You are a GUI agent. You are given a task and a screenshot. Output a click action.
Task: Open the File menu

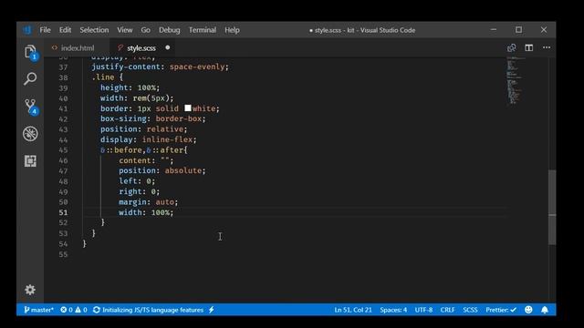click(45, 30)
